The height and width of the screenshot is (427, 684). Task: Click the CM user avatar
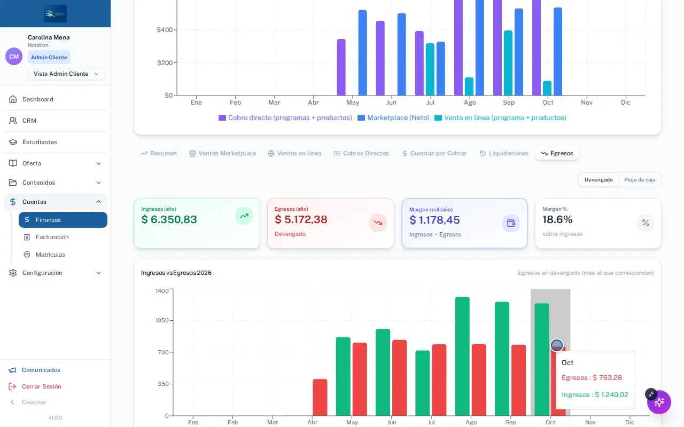(14, 56)
